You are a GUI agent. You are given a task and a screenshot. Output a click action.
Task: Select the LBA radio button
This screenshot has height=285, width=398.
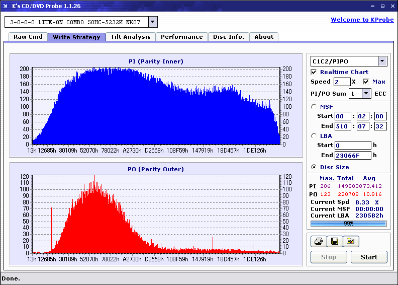[315, 136]
